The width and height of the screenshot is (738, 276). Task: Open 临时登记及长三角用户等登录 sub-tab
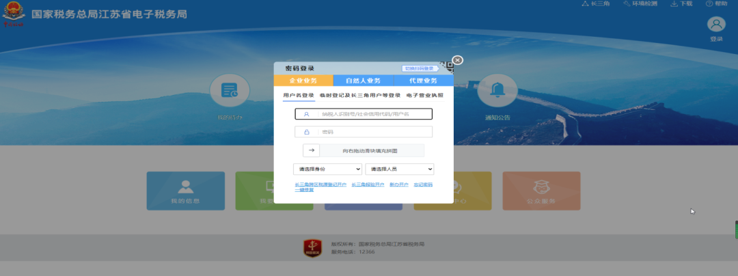tap(359, 95)
